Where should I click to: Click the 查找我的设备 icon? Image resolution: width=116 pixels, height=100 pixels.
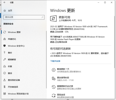click(5, 80)
